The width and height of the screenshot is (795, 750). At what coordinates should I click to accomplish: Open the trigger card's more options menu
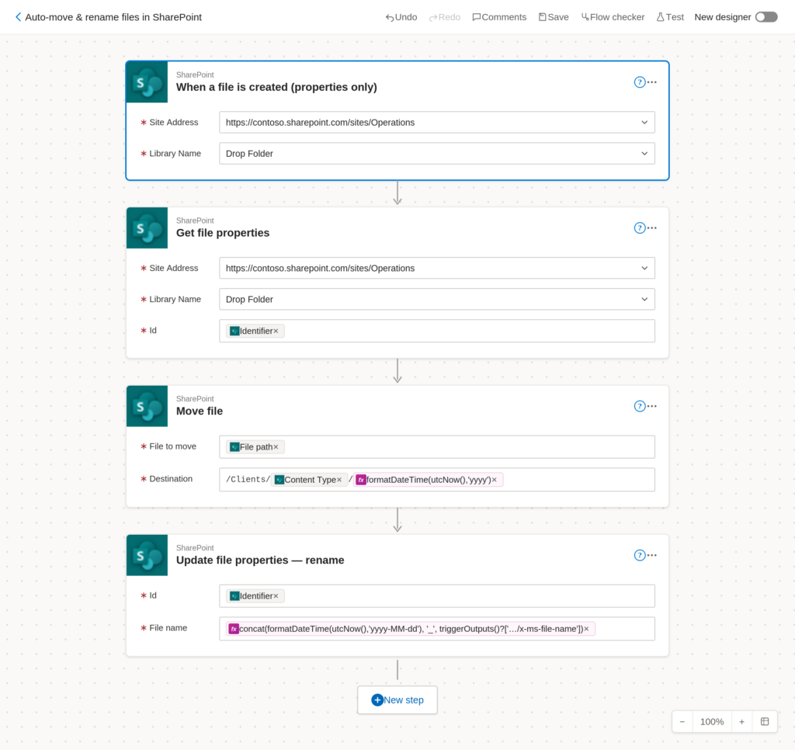[652, 82]
